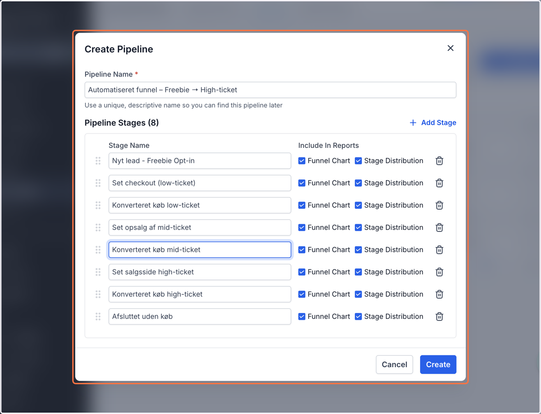Click the 'Konverteret køb mid-ticket' stage field
The image size is (541, 414).
click(x=200, y=250)
